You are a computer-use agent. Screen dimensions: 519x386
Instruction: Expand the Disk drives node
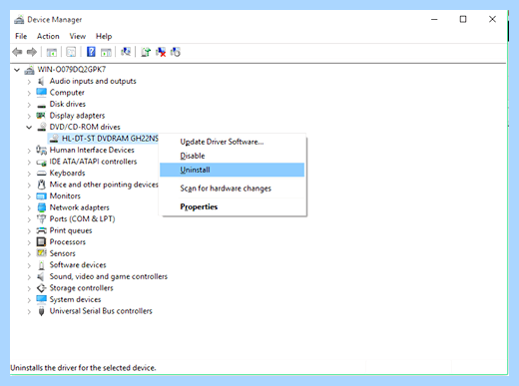pyautogui.click(x=29, y=105)
